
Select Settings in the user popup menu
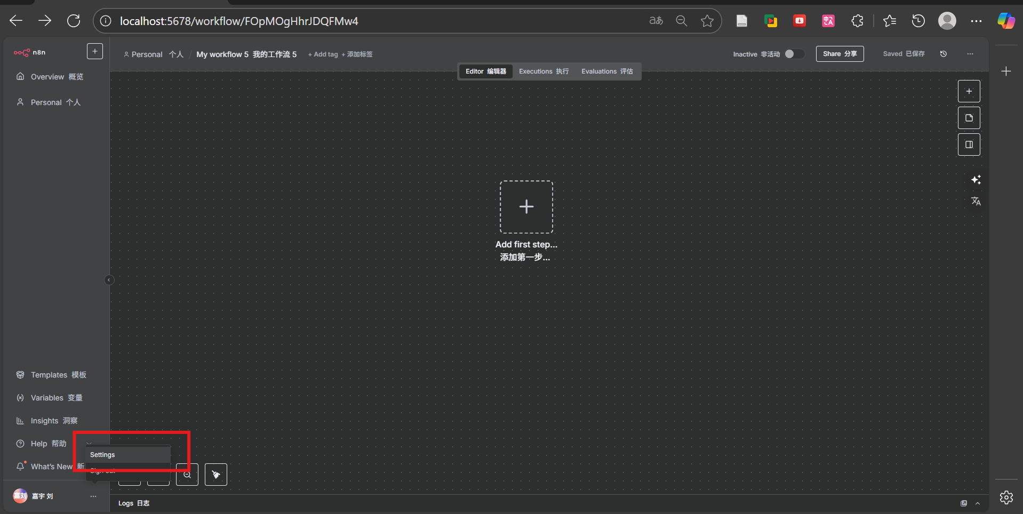(102, 455)
